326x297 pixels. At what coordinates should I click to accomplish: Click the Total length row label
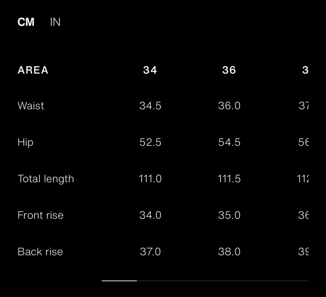46,179
